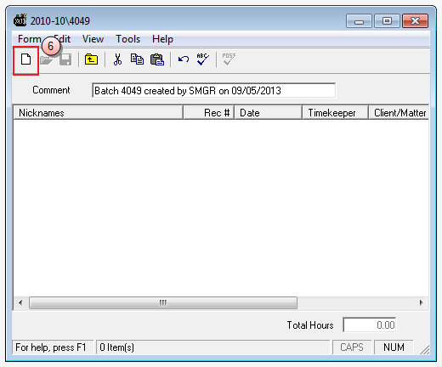Open the Tools menu
The width and height of the screenshot is (442, 367).
coord(128,39)
